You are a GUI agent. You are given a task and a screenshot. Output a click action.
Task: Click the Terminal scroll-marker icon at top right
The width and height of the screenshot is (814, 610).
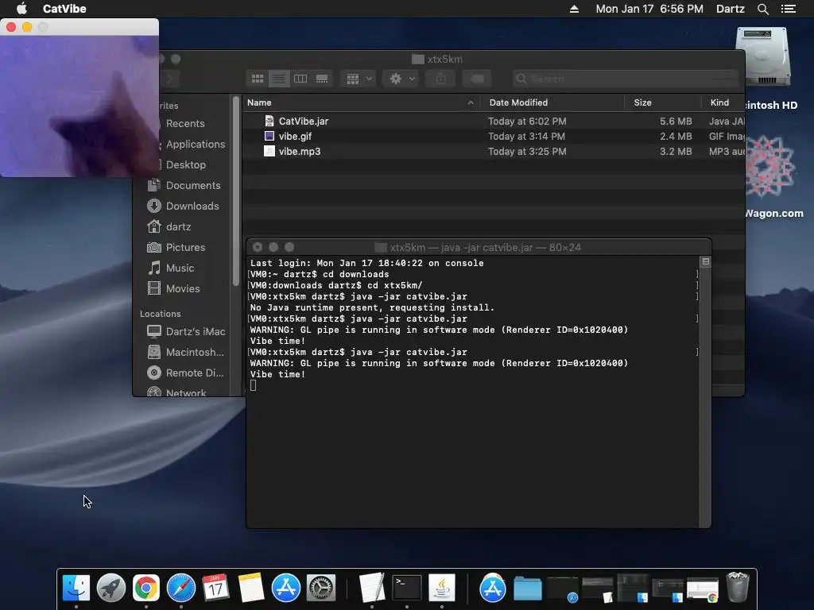click(x=706, y=261)
